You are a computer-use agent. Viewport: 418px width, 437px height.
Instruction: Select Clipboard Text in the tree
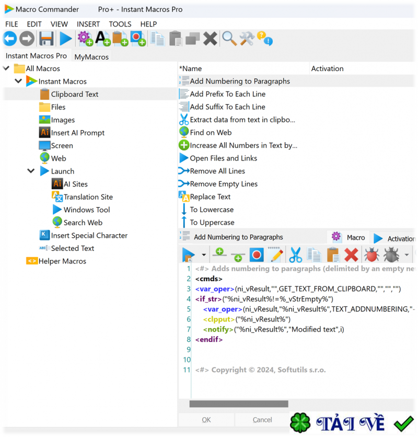pos(75,94)
